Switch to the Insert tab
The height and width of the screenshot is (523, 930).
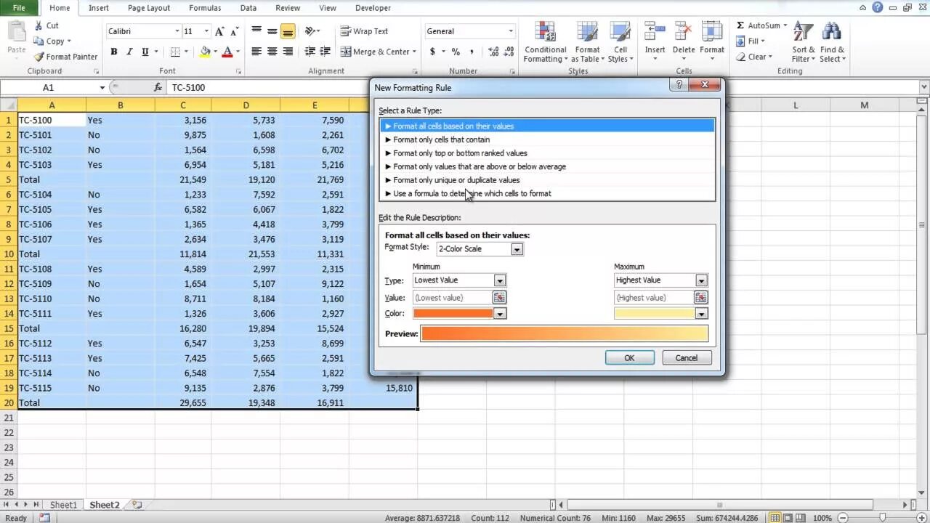99,8
